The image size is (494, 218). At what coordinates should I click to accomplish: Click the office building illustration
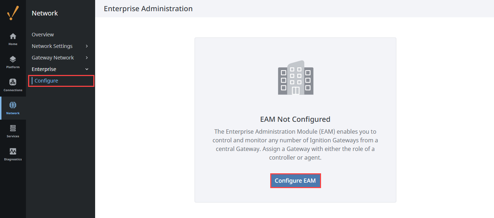click(295, 77)
